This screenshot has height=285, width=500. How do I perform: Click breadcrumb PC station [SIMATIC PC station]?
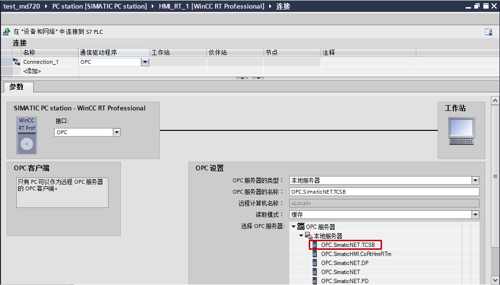(x=99, y=6)
